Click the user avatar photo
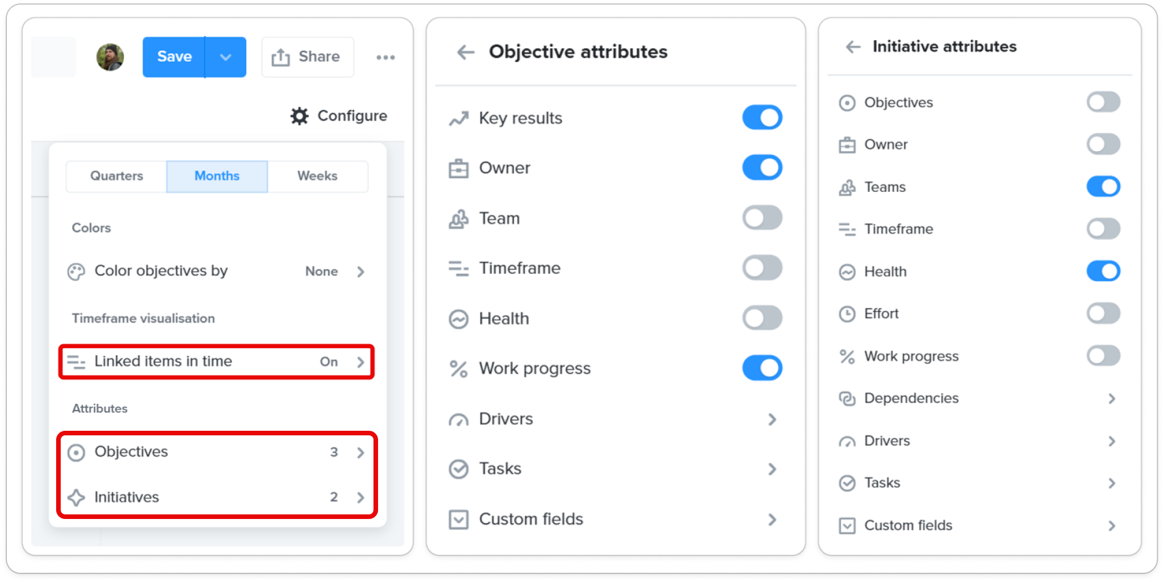The width and height of the screenshot is (1164, 582). (110, 57)
